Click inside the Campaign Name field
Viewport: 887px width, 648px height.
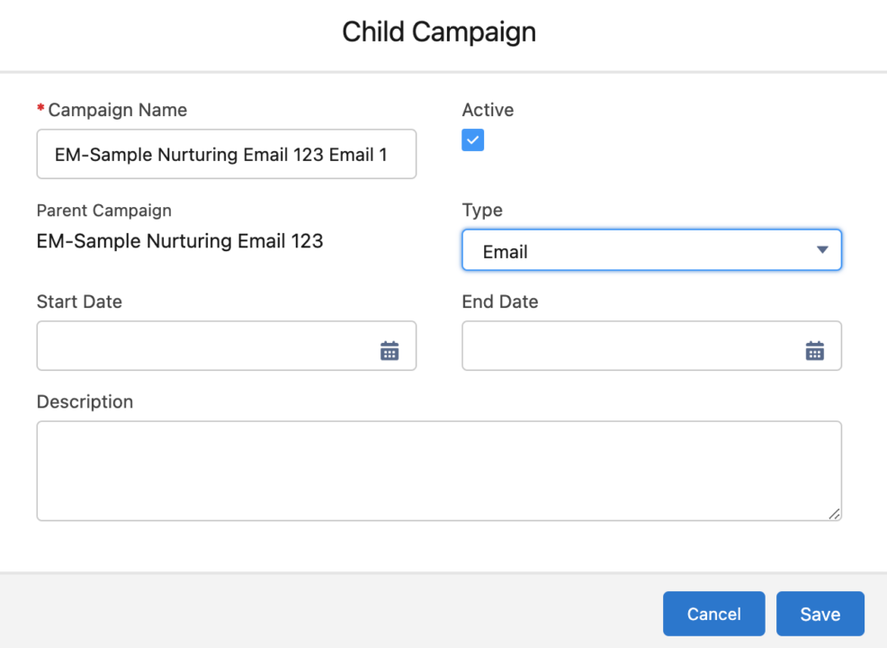[x=226, y=154]
